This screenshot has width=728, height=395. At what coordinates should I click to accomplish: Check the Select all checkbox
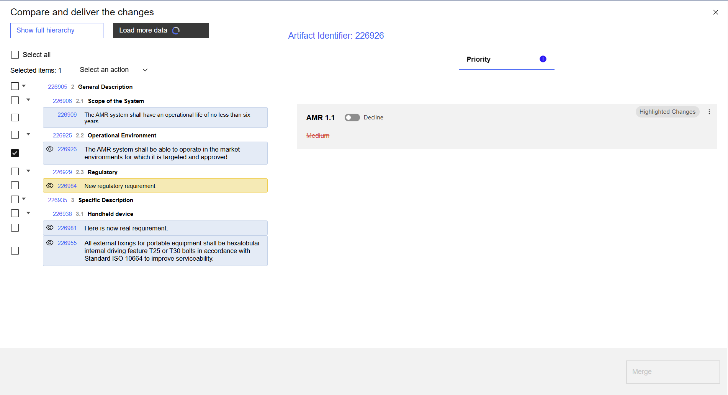[x=15, y=55]
